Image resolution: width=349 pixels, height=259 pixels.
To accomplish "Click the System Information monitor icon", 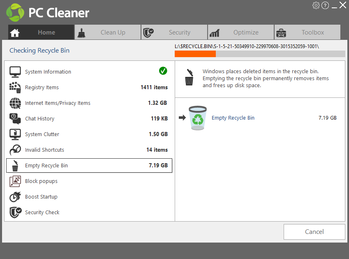I will click(15, 72).
